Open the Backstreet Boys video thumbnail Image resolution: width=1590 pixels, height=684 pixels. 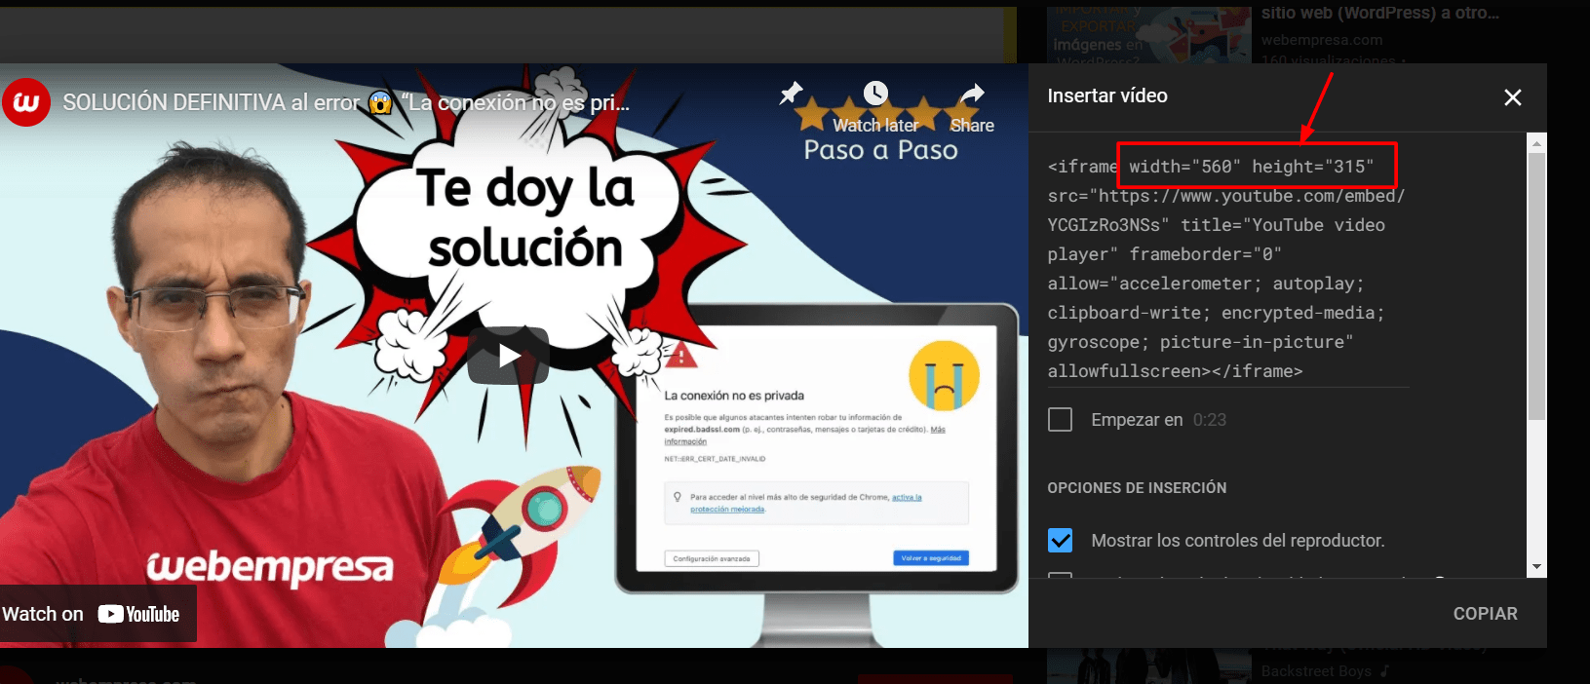pyautogui.click(x=1149, y=665)
